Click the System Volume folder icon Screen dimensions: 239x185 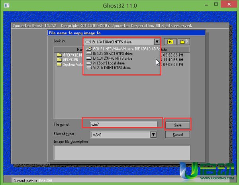(x=59, y=64)
